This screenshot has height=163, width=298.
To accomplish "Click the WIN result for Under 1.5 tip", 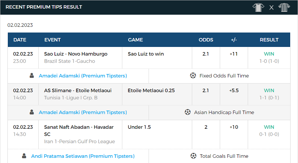I will click(x=269, y=127).
